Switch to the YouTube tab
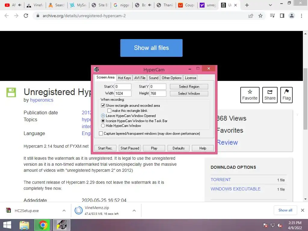 13,5
